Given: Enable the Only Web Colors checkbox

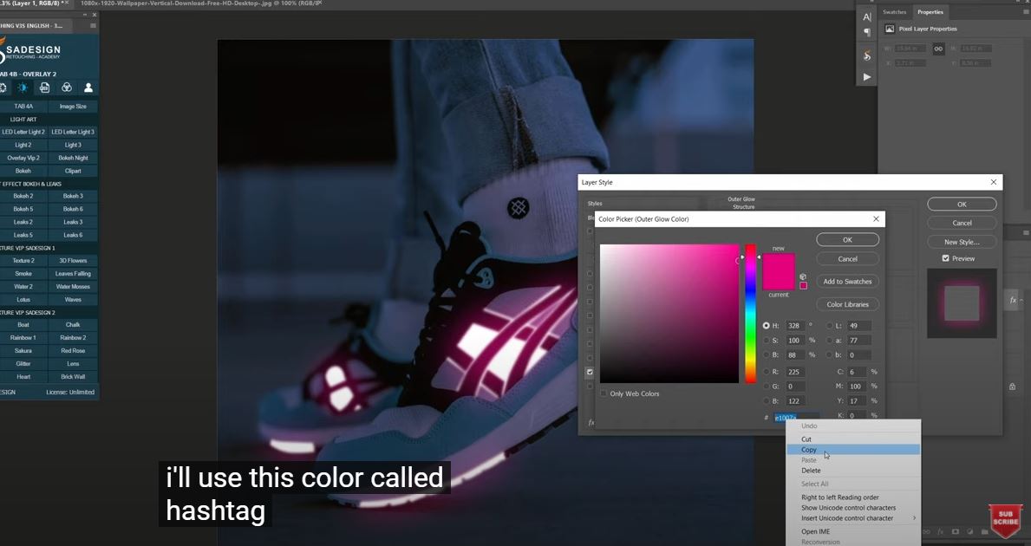Looking at the screenshot, I should tap(604, 393).
